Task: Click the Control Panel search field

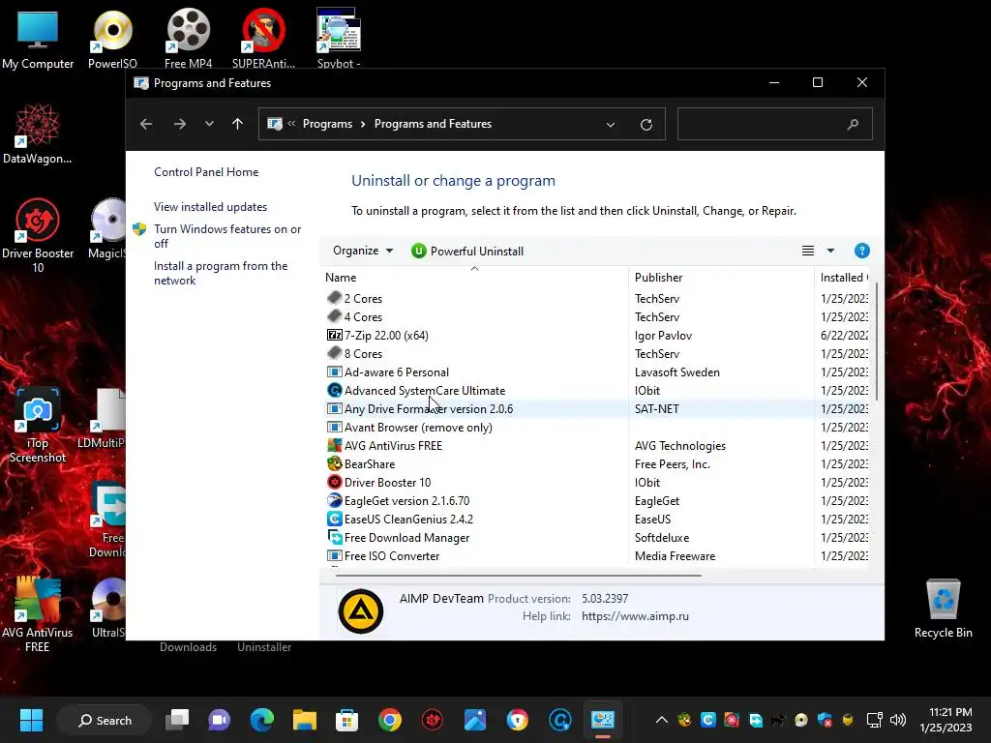Action: (x=775, y=124)
